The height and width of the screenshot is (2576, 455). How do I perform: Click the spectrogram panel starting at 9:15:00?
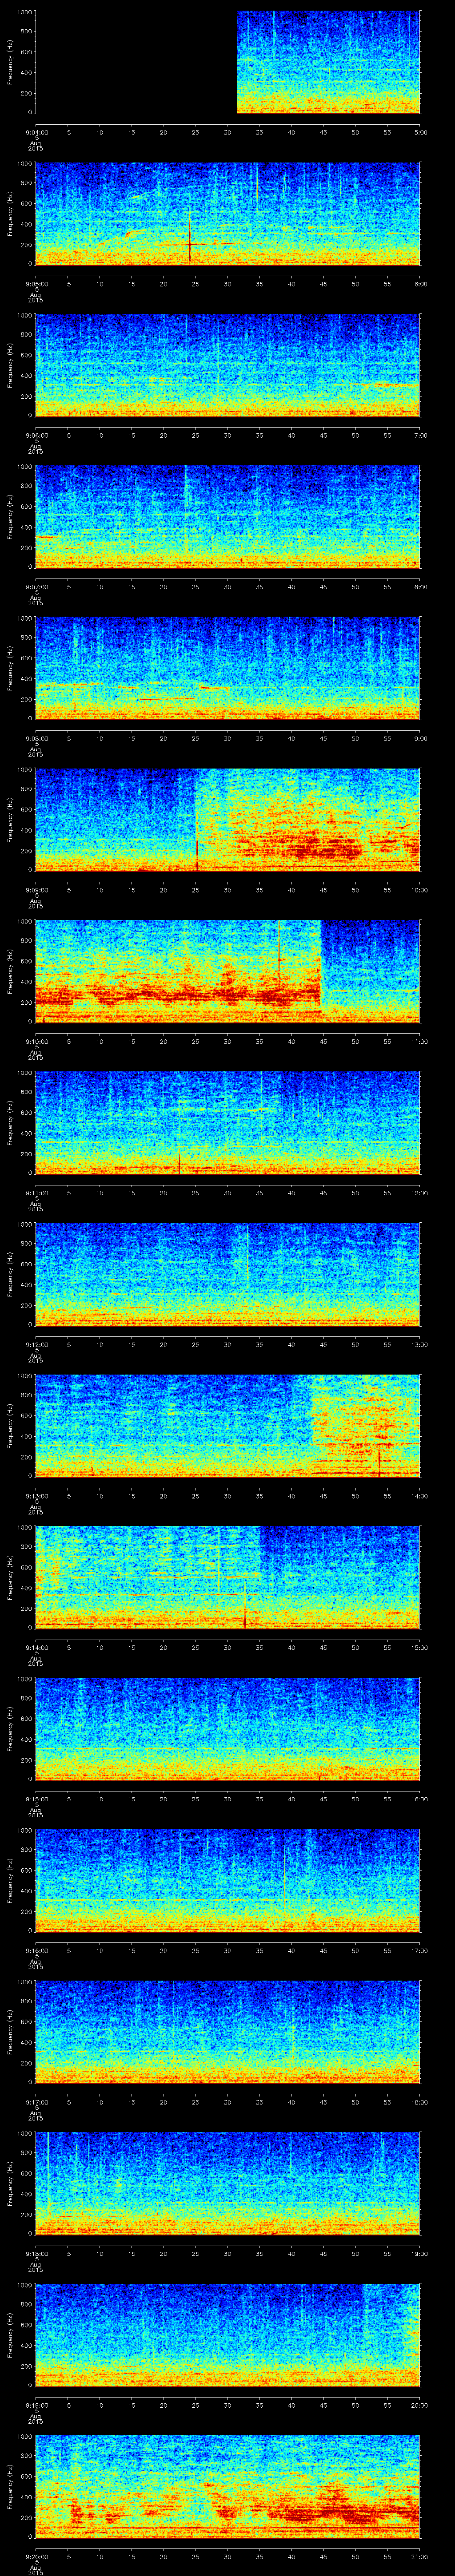pos(228,1728)
